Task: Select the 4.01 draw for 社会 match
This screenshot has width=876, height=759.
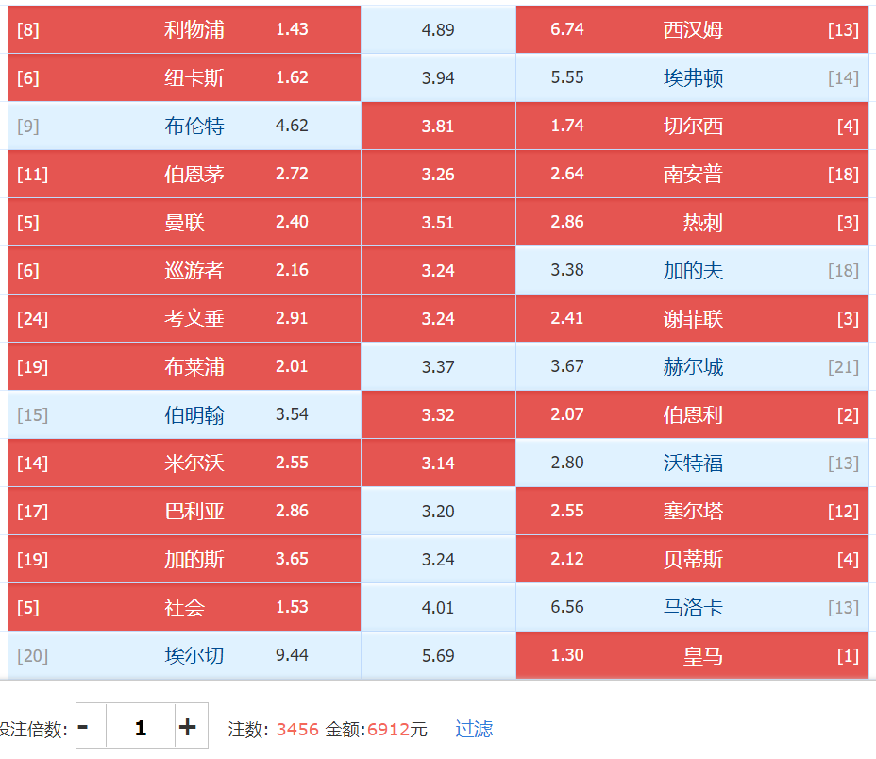Action: pos(438,606)
